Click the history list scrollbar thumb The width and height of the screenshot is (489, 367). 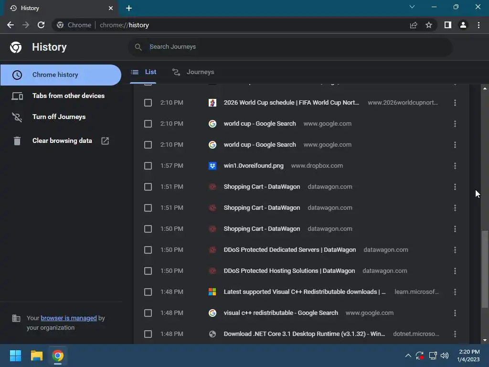tap(484, 270)
